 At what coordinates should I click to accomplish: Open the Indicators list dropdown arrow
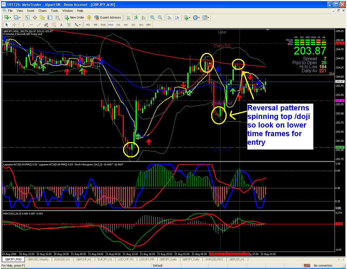click(190, 17)
